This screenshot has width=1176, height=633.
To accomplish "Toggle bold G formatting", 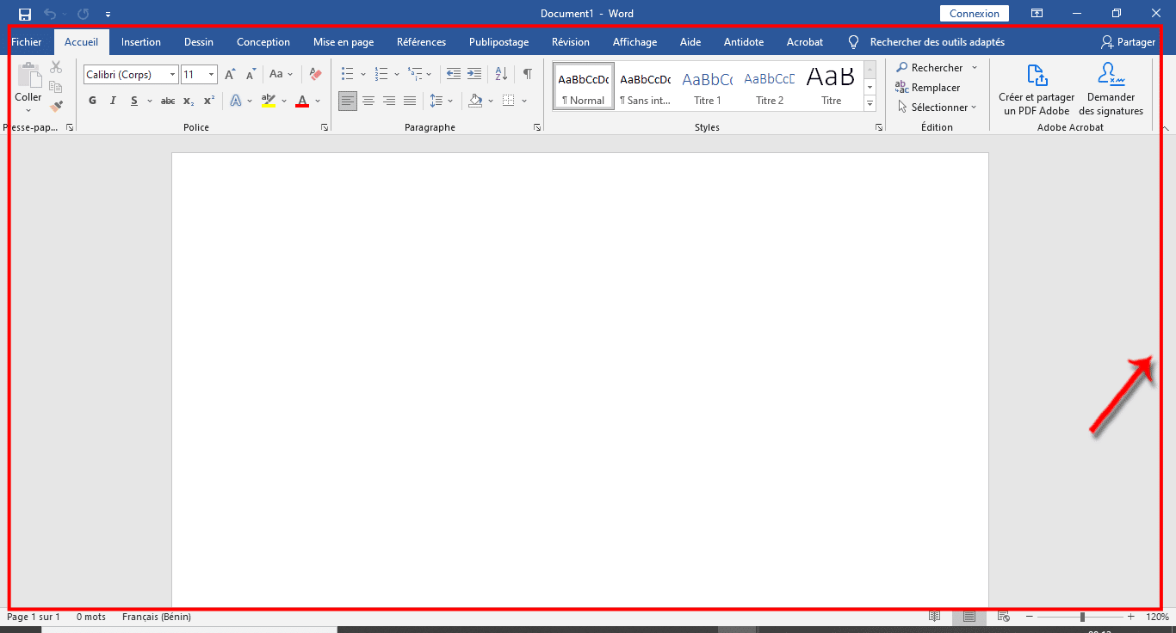I will [92, 101].
